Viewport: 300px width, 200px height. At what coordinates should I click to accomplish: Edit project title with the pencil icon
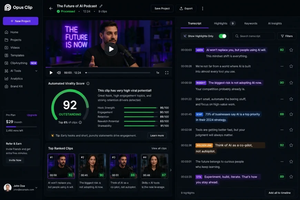[x=101, y=6]
